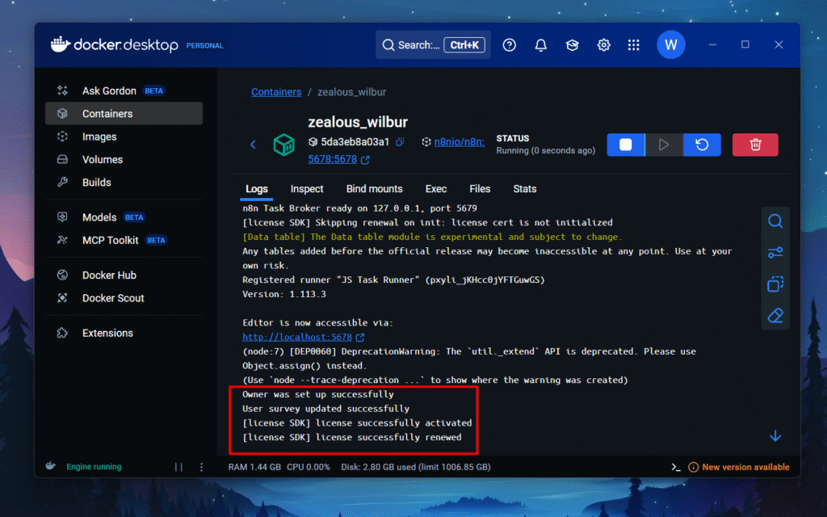Open the terminal icon in status bar
Screen dimensions: 827x517
(x=676, y=467)
